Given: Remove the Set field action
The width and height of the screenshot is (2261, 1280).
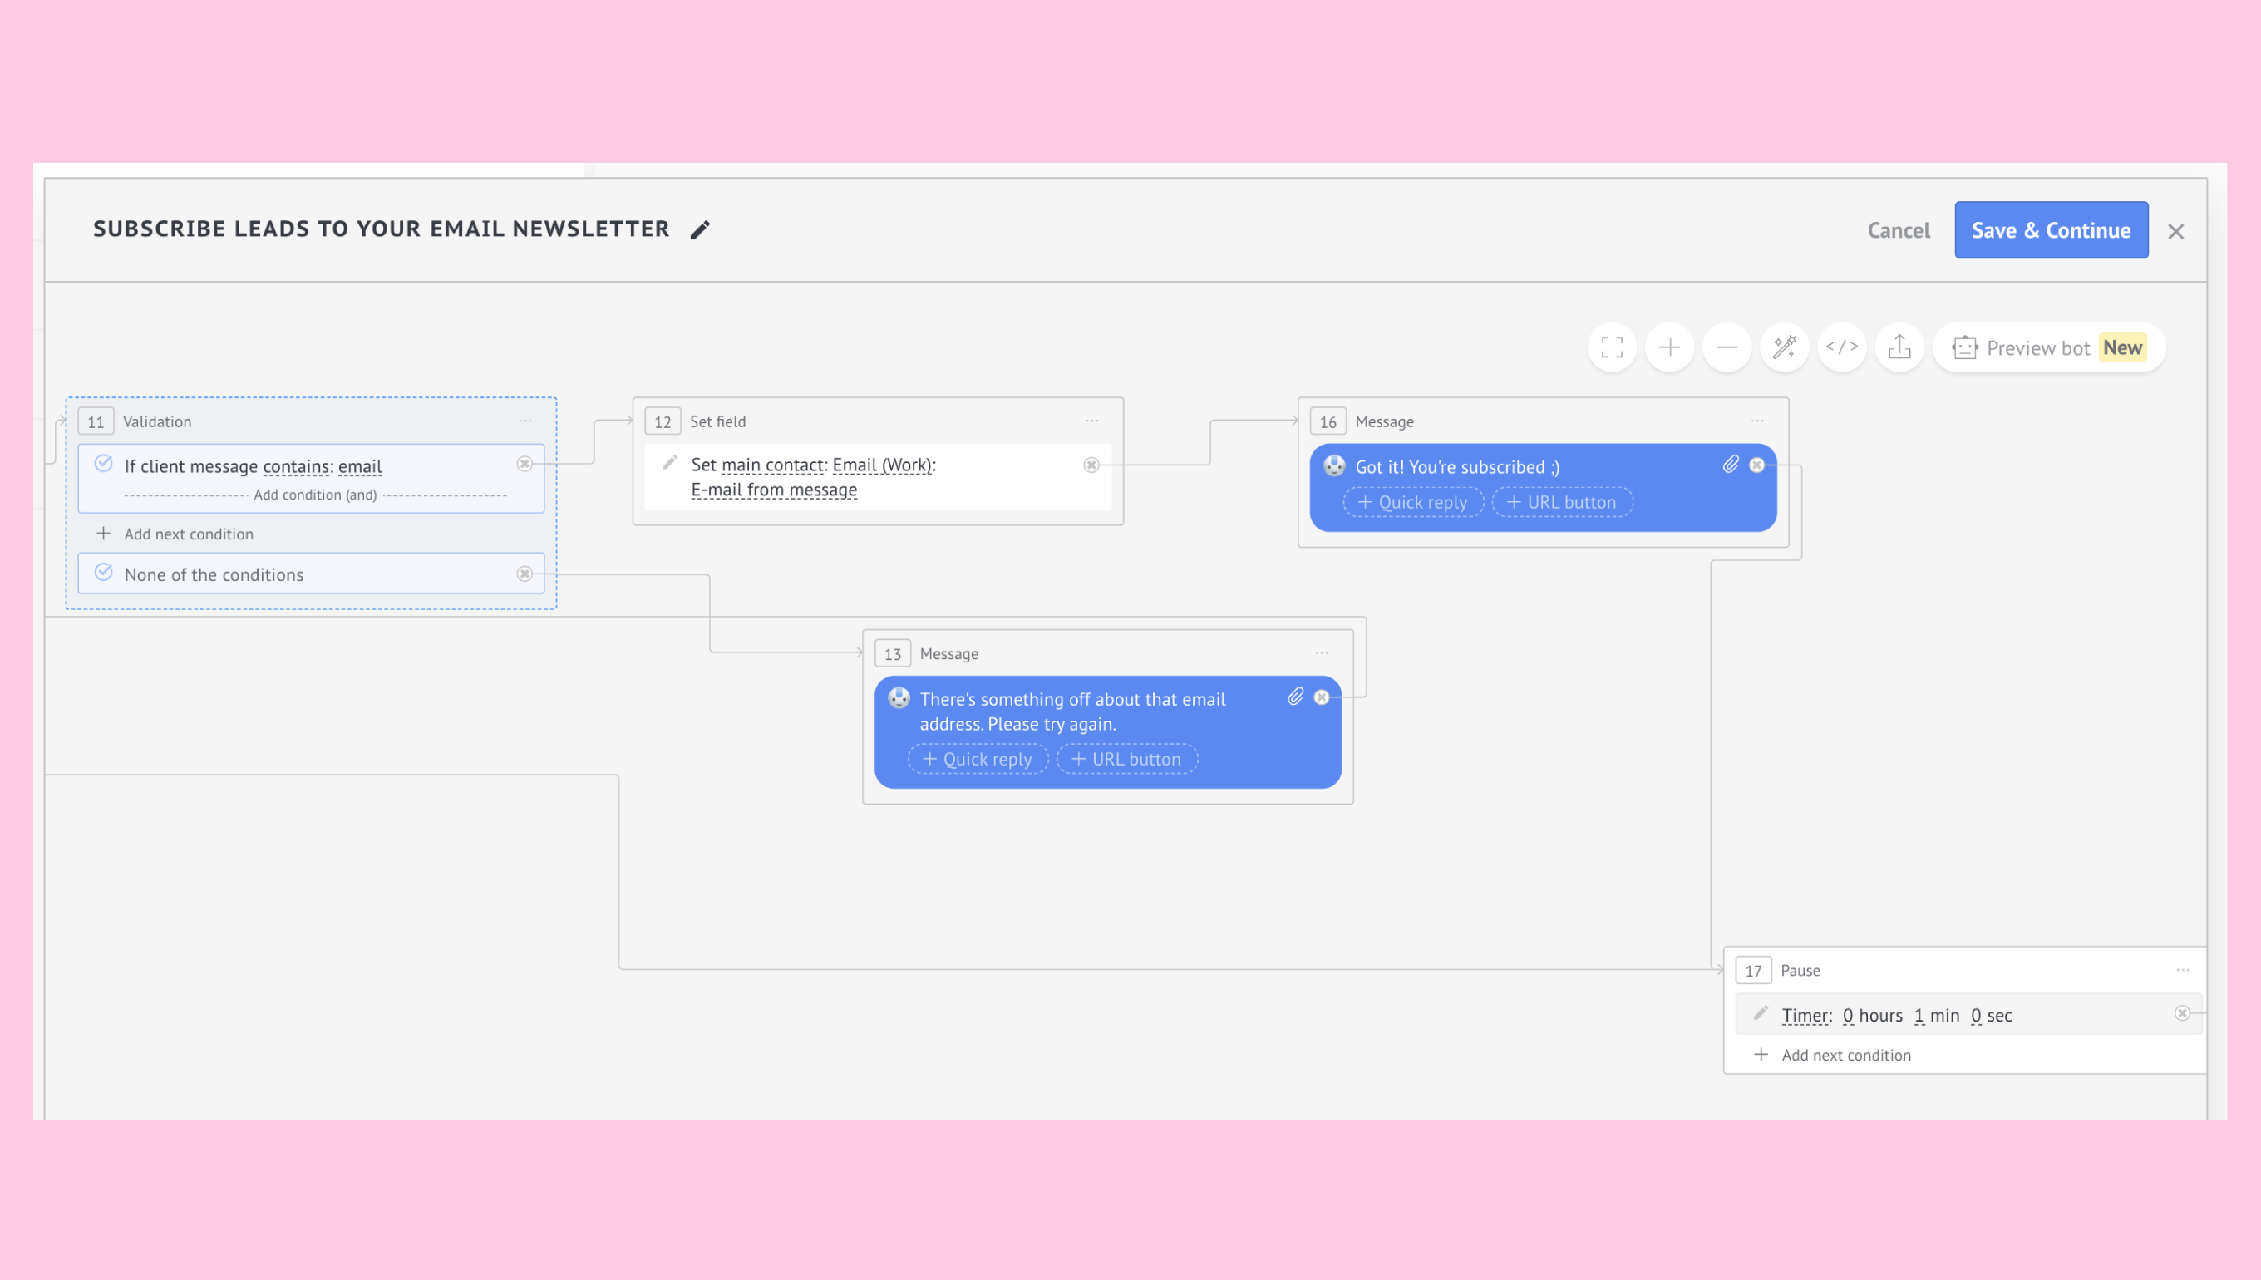Looking at the screenshot, I should 1091,465.
